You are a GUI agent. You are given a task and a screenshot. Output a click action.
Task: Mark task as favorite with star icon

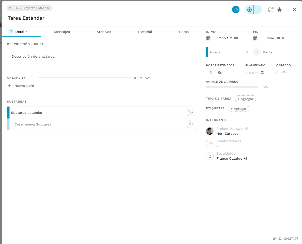point(279,9)
